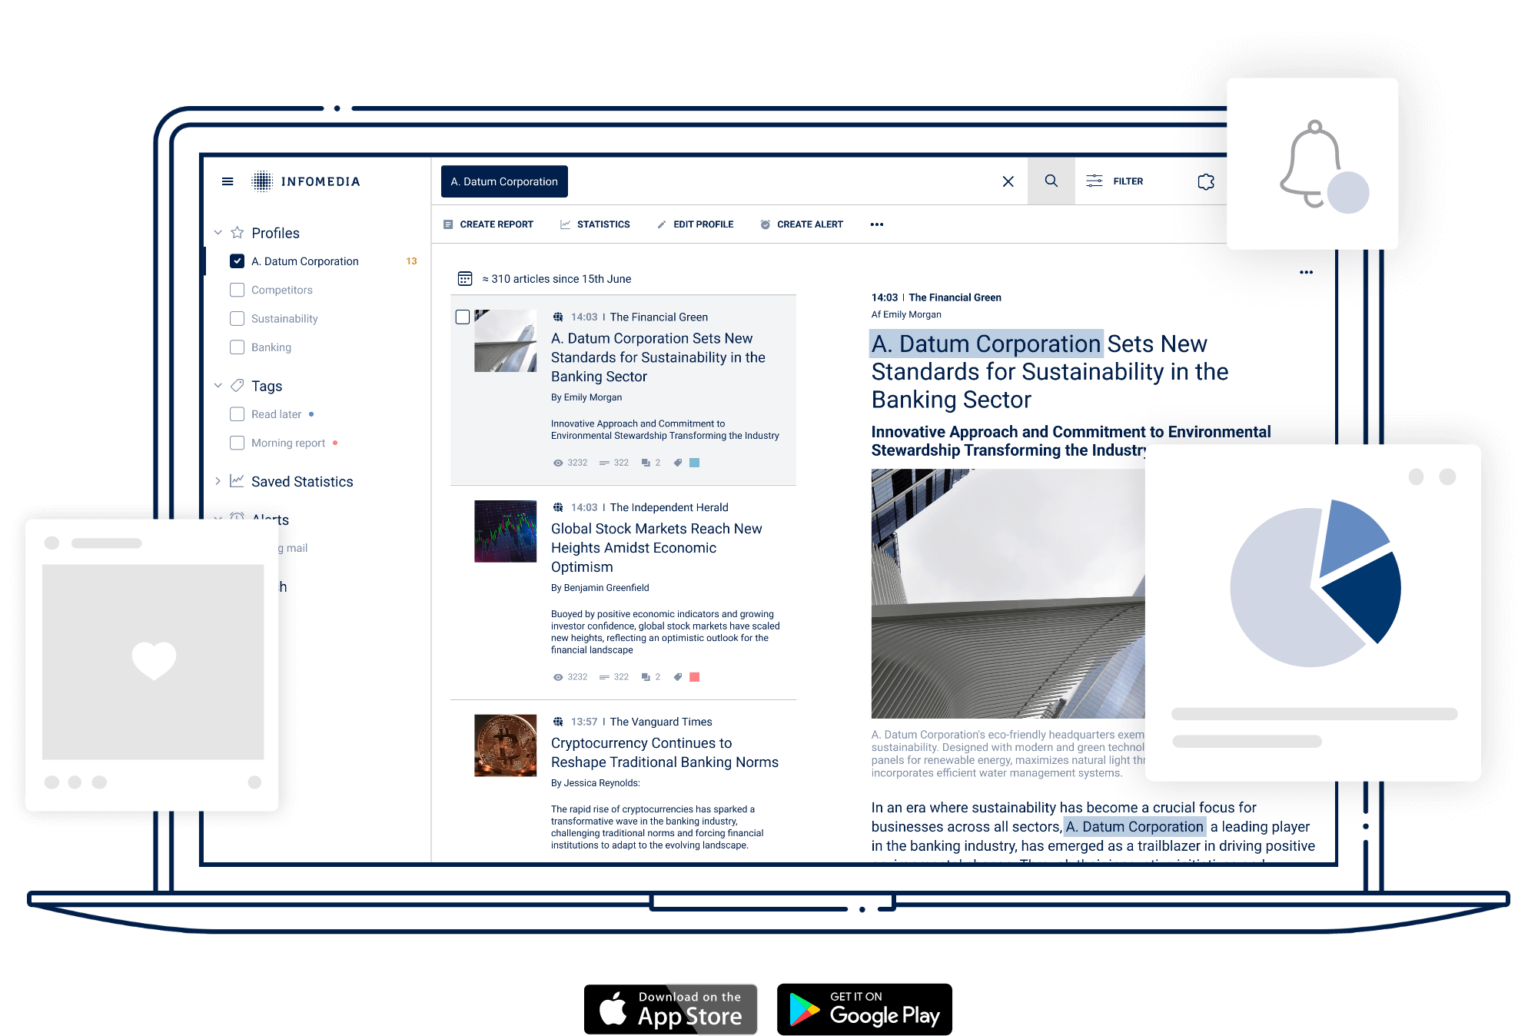Click the Infomedia logo
The width and height of the screenshot is (1538, 1036).
click(x=305, y=181)
